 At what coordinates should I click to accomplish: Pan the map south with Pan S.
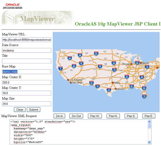(131, 116)
